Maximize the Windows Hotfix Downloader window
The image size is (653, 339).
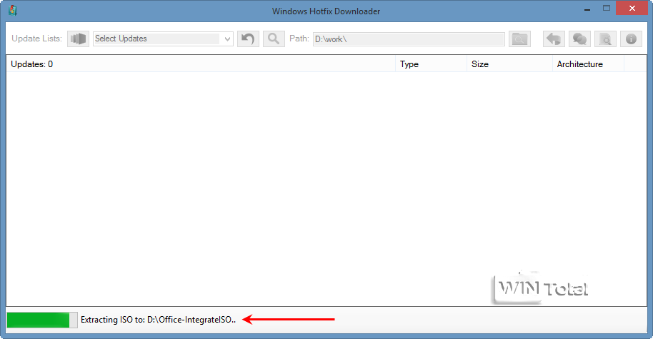pyautogui.click(x=607, y=9)
